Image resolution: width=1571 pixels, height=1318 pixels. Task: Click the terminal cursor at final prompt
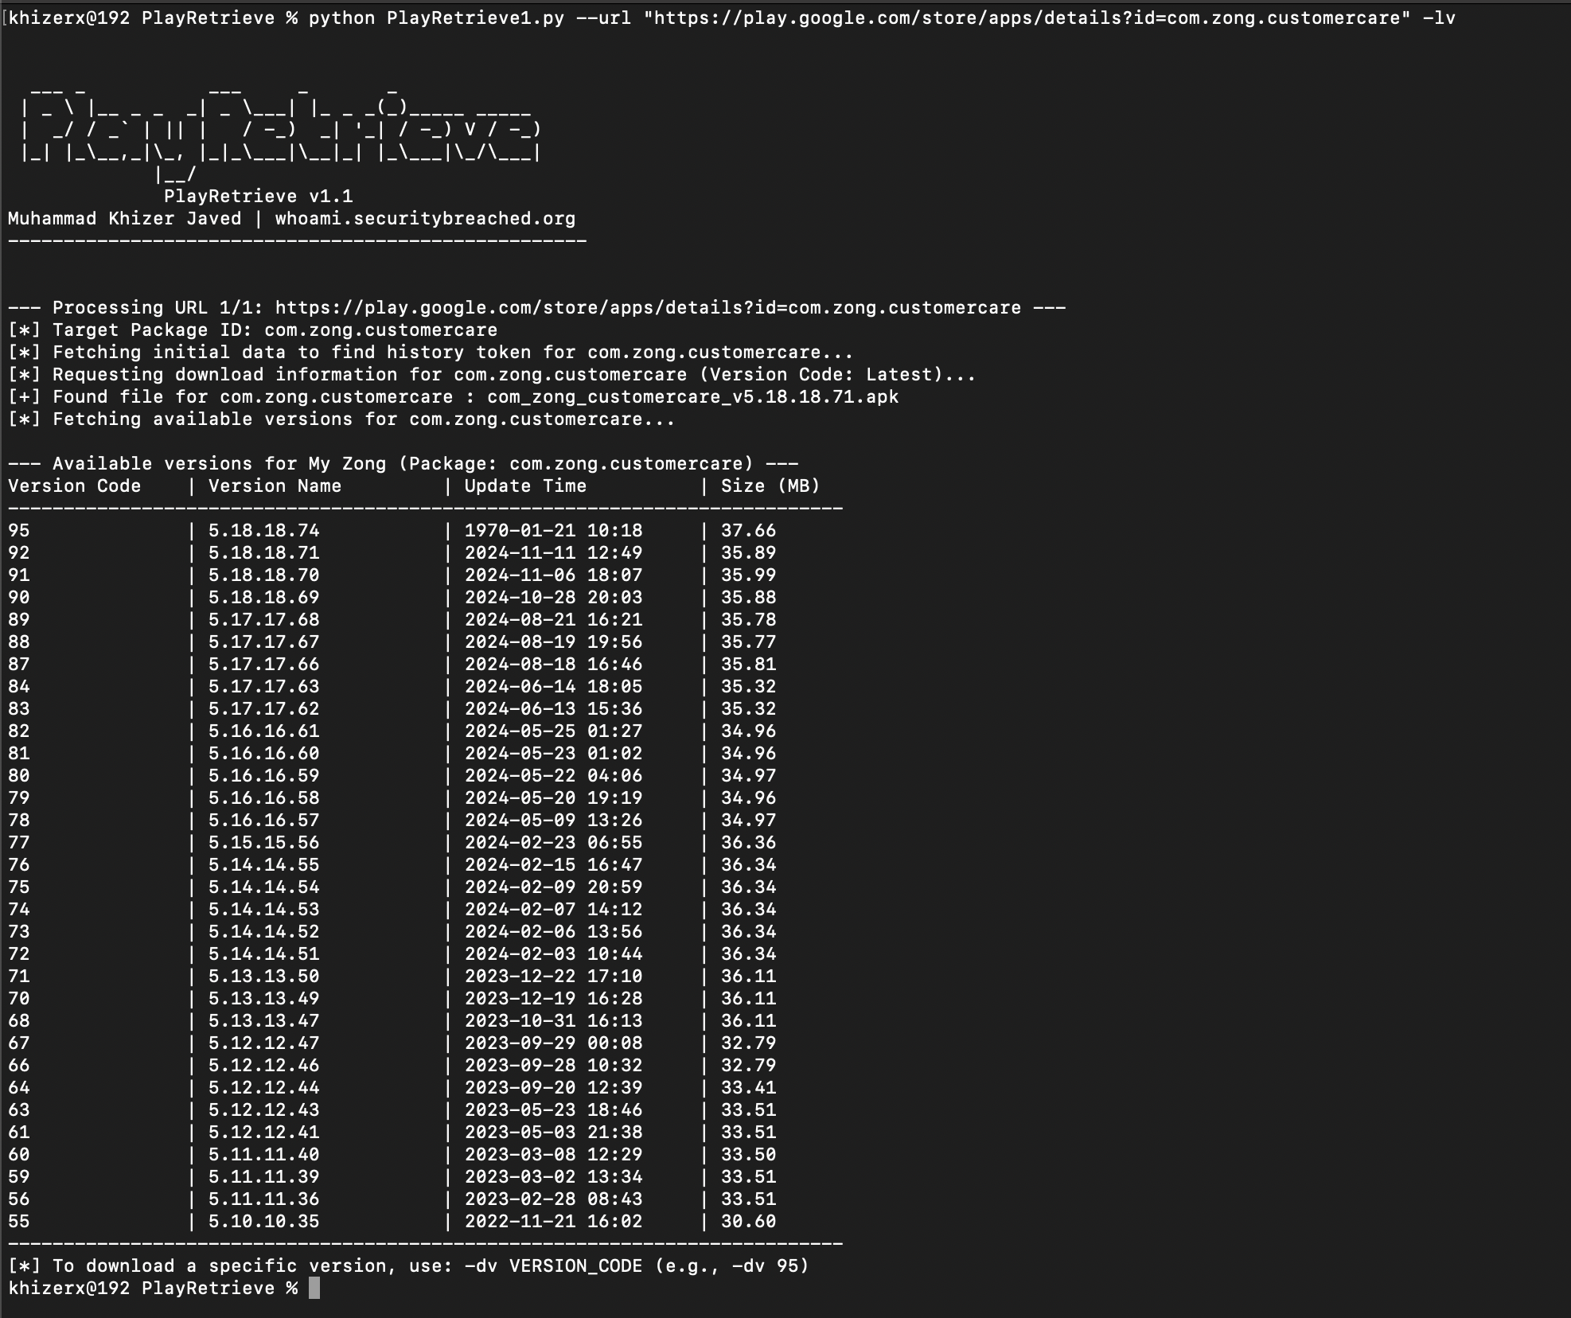pos(314,1289)
